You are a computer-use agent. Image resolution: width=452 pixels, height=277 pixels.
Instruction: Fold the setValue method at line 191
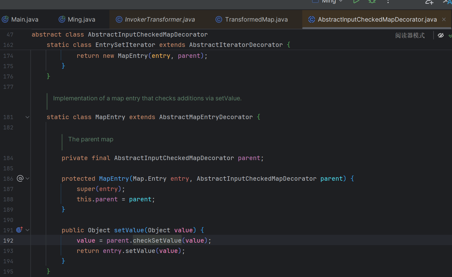[x=28, y=230]
